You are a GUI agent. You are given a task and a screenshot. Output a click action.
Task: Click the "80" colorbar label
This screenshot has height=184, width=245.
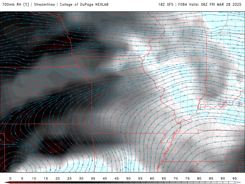pyautogui.click(x=199, y=178)
